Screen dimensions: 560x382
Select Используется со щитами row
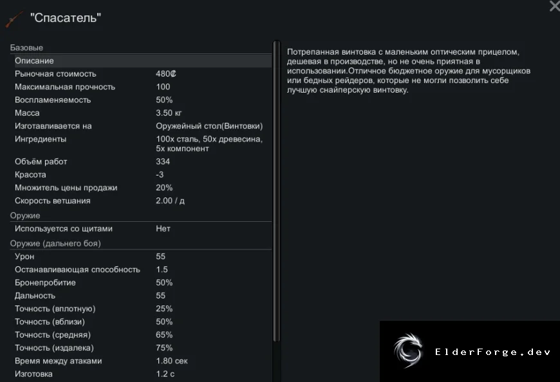141,229
